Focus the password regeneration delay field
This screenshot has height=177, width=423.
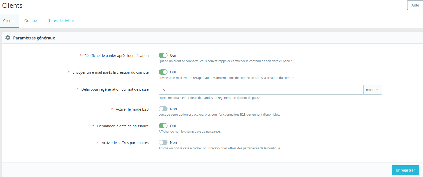pos(261,90)
